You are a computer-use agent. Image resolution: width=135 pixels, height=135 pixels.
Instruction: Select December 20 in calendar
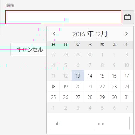pyautogui.click(x=78, y=86)
